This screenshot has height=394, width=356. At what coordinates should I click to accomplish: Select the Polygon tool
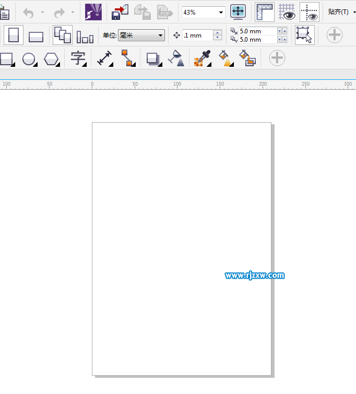(51, 58)
